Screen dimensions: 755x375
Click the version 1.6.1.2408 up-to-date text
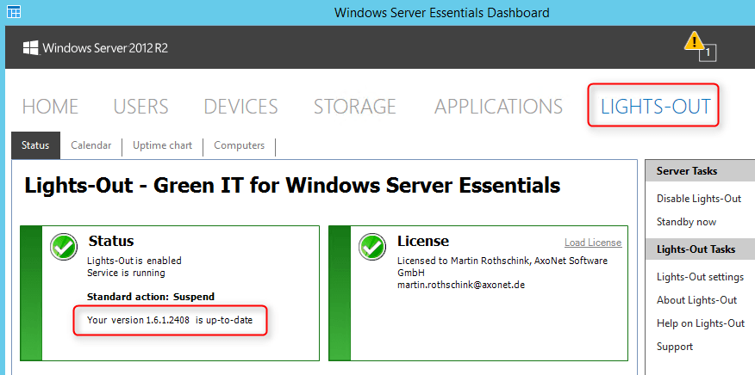pos(170,320)
